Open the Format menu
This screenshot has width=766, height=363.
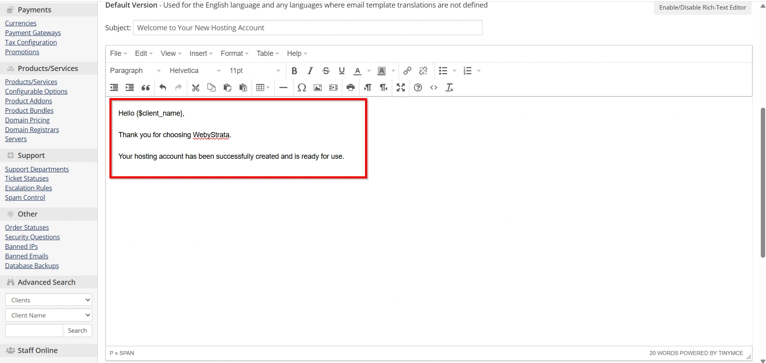235,53
